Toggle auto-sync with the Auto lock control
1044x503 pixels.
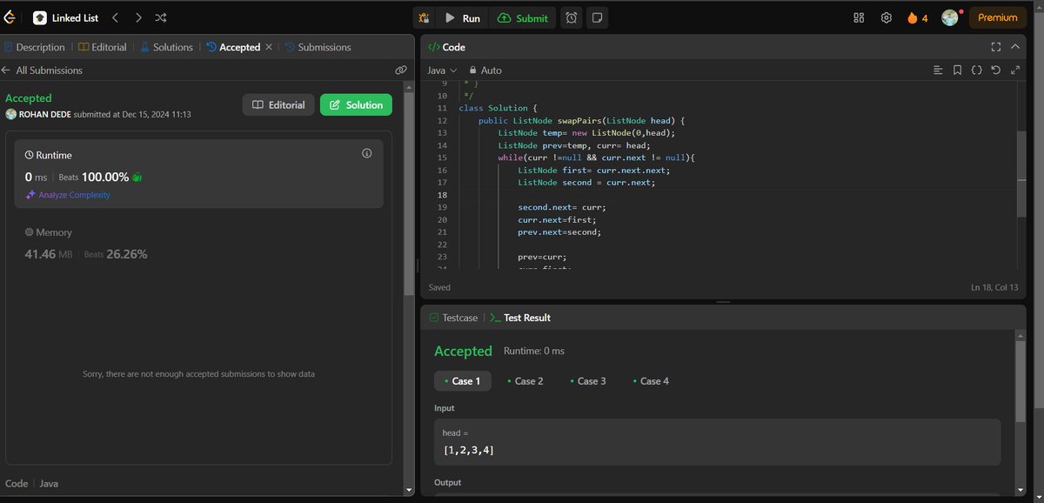point(484,70)
